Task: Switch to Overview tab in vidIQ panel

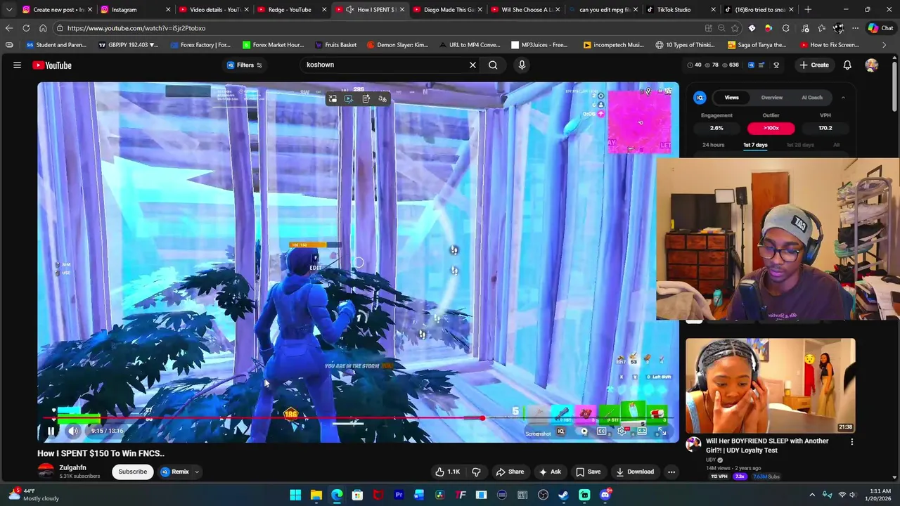Action: (771, 98)
